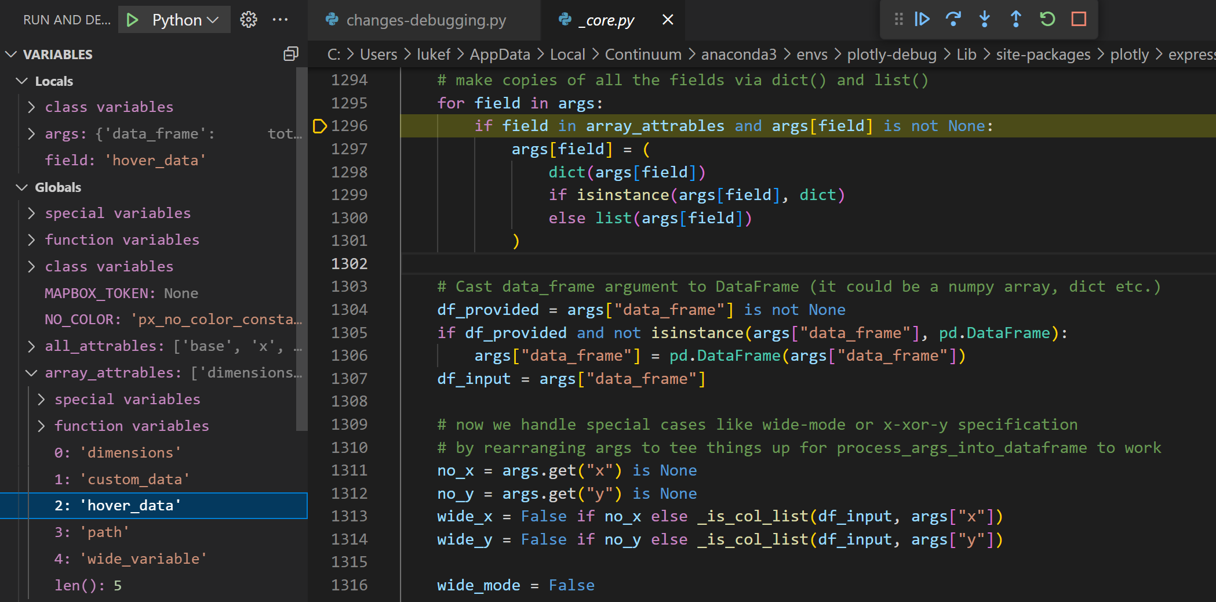Click pd.DataFrame call on line 1306
The width and height of the screenshot is (1216, 602).
coord(724,356)
